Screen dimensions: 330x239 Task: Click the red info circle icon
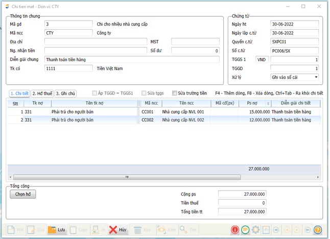[x=235, y=230]
